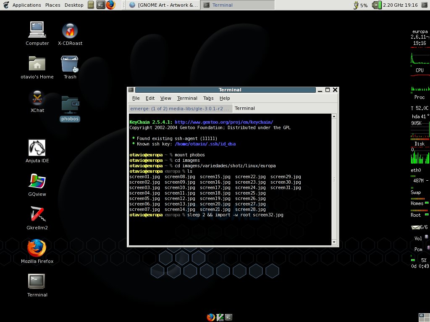Open the Trash desktop icon
This screenshot has height=322, width=430.
pos(70,65)
